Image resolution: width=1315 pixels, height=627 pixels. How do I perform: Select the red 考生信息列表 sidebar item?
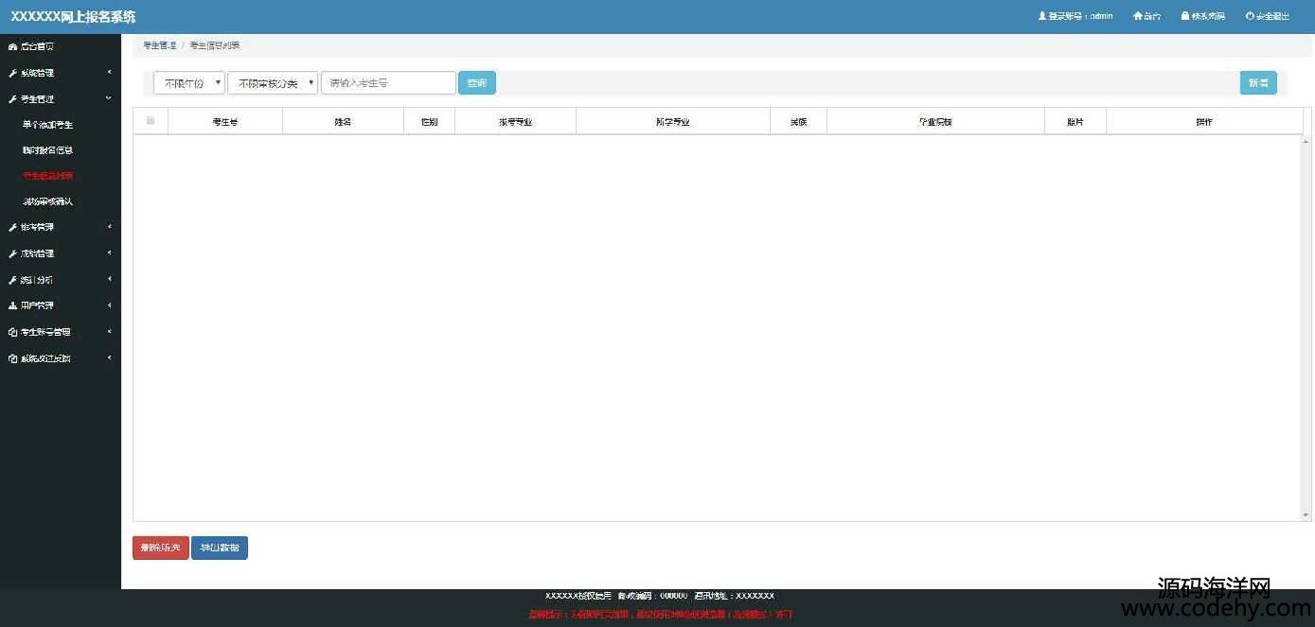coord(48,176)
